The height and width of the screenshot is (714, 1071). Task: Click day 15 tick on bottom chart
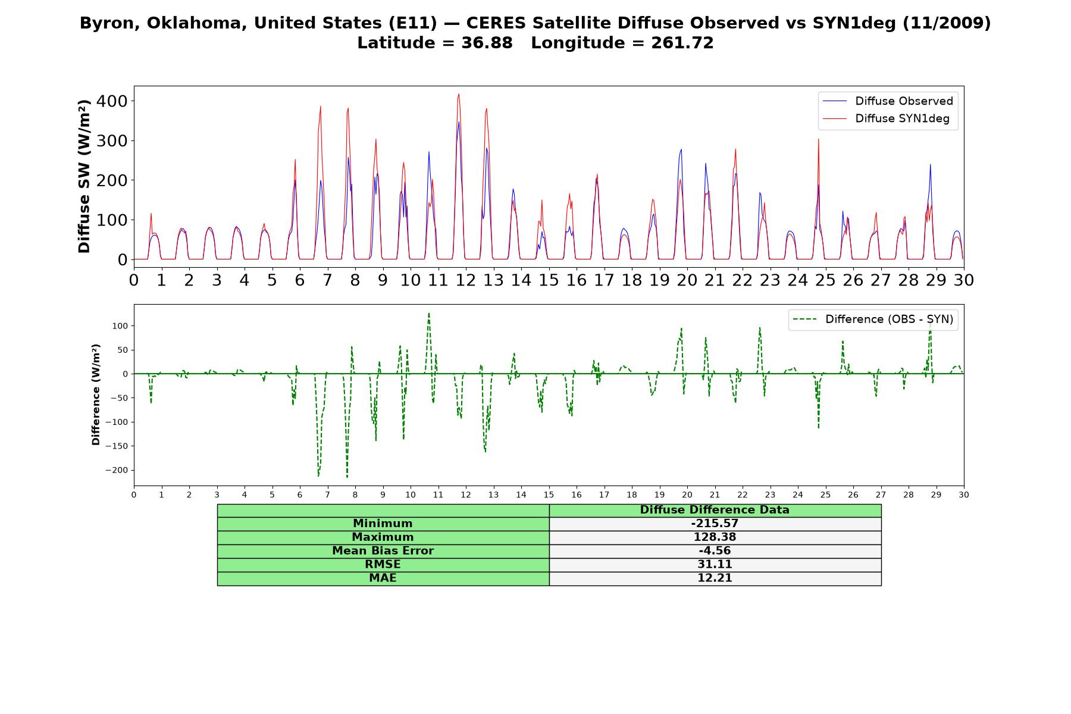(549, 494)
